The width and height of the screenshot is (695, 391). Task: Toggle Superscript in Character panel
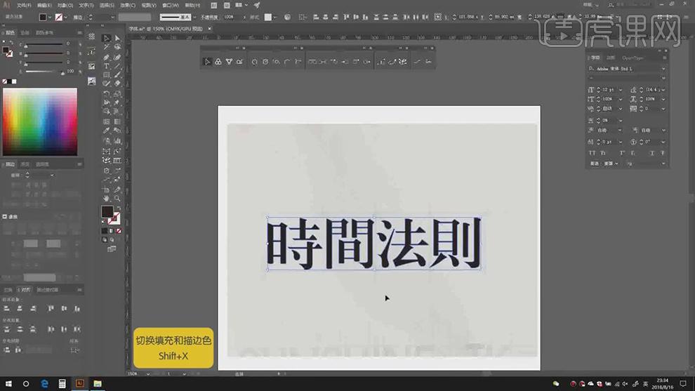click(x=622, y=153)
